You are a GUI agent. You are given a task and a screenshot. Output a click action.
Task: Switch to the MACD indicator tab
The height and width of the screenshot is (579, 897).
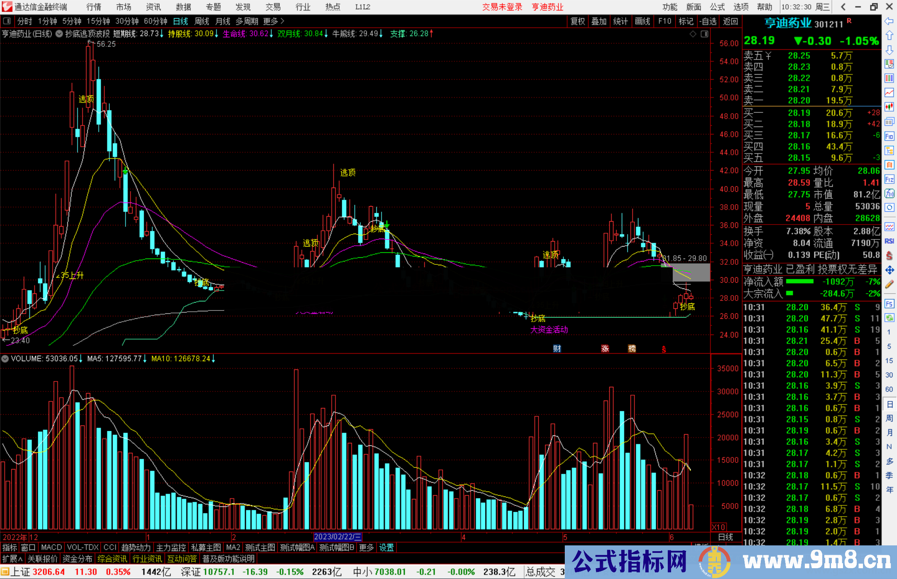click(x=51, y=547)
